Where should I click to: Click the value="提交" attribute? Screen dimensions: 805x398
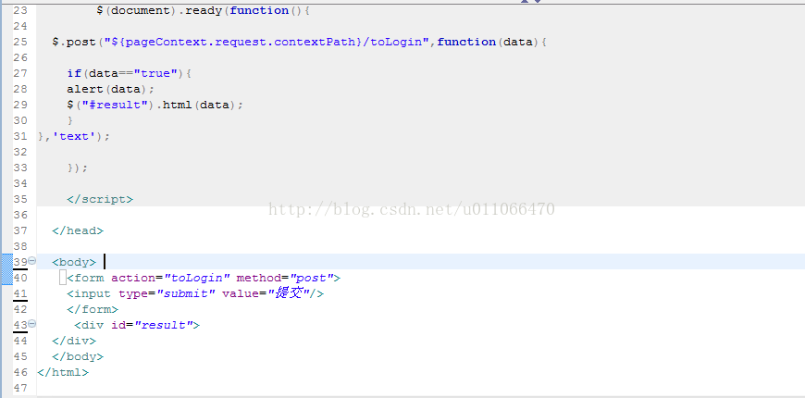[x=266, y=293]
